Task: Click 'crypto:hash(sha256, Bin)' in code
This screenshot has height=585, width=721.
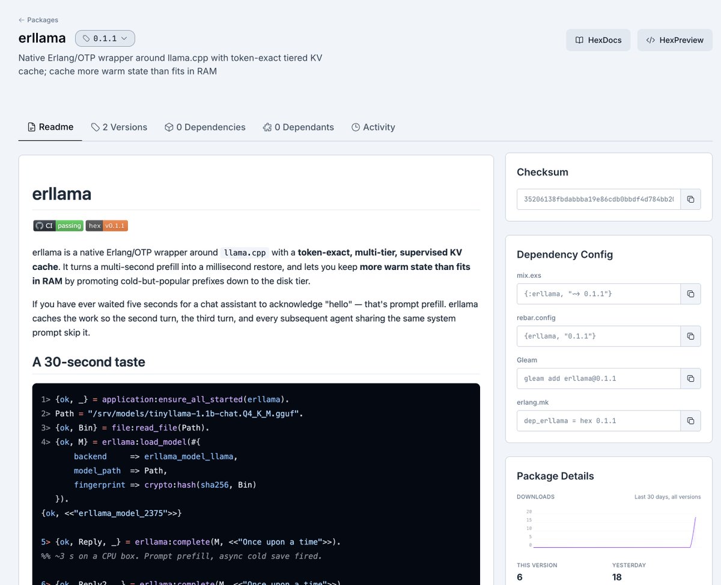Action: (201, 485)
